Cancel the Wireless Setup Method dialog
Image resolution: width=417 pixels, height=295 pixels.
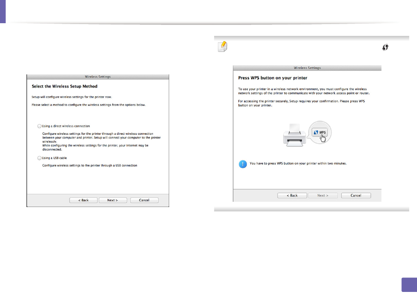[144, 200]
